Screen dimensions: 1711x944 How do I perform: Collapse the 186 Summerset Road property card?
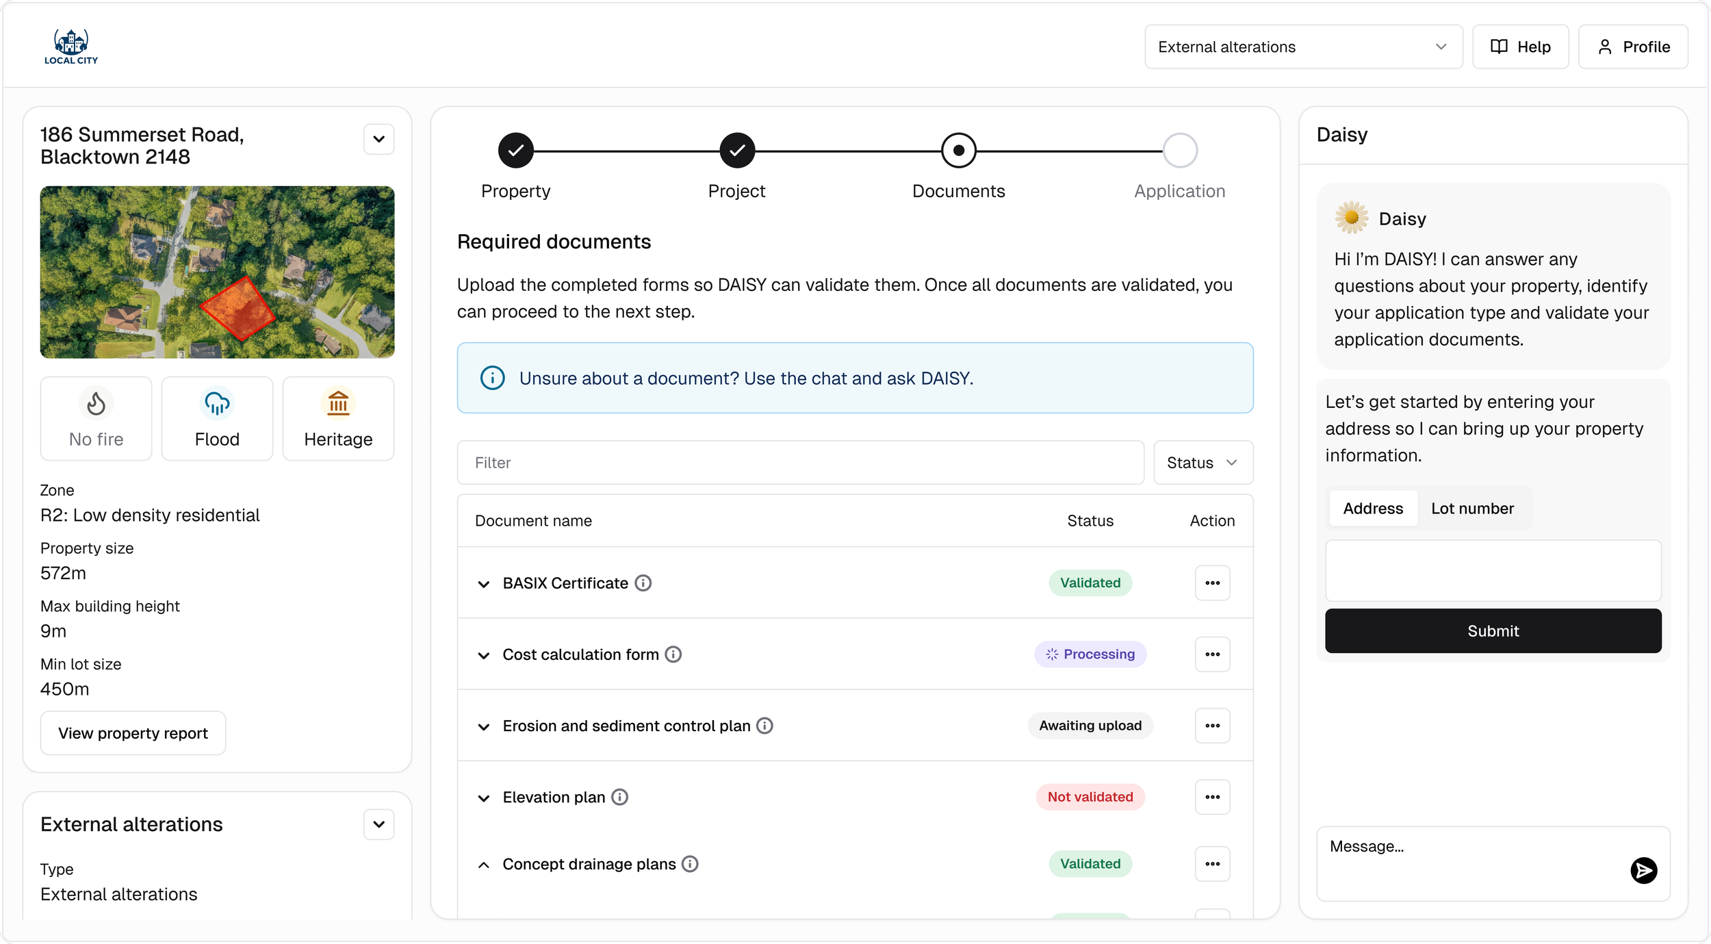tap(378, 139)
